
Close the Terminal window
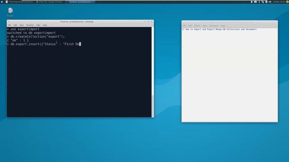pos(152,22)
